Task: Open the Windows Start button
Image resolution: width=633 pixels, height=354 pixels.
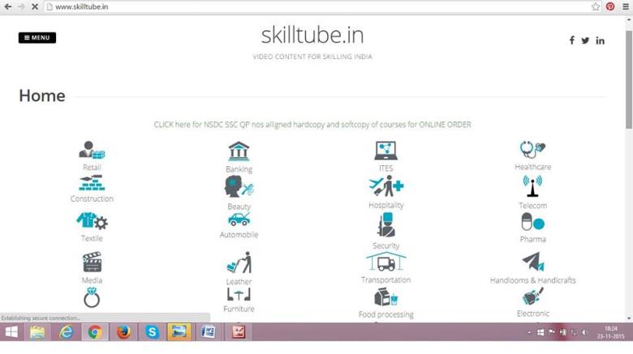Action: 11,332
